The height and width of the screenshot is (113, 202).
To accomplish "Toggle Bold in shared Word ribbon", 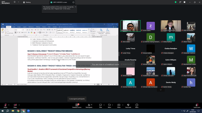I will [15, 33].
